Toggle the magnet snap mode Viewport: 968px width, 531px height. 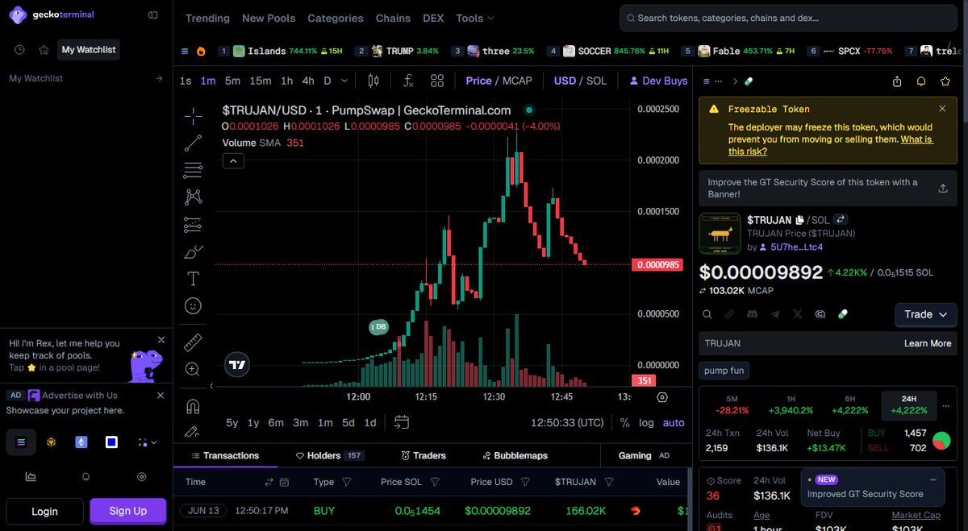193,405
